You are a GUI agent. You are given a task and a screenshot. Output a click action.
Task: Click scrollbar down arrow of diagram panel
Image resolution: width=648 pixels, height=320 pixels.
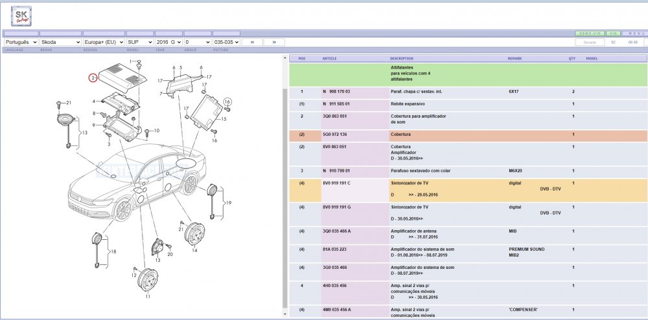point(284,314)
